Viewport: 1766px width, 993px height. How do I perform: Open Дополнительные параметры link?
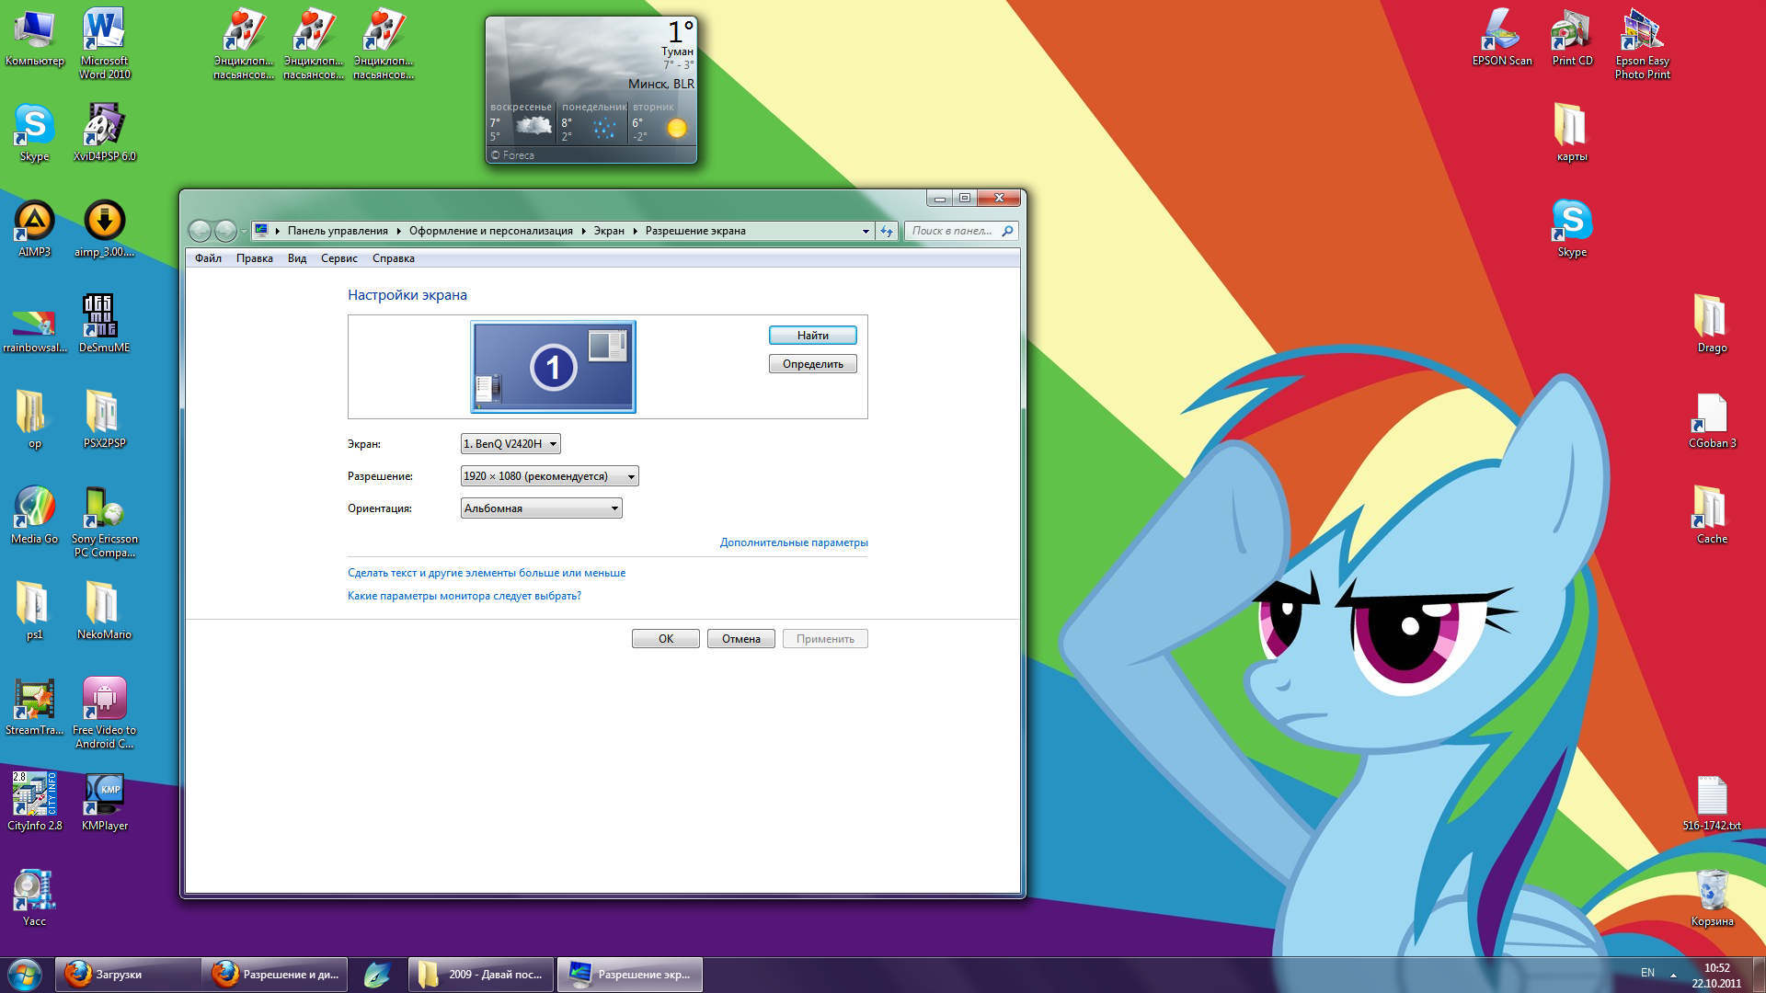(x=793, y=542)
